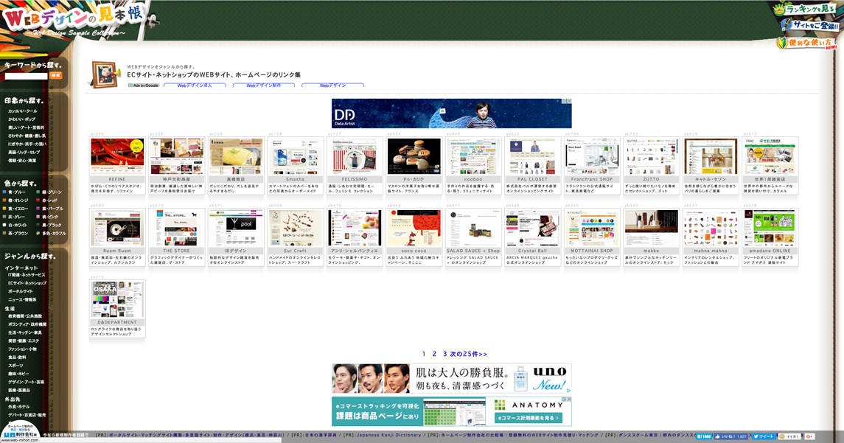Open the FELISSIMO site thumbnail
Image resolution: width=844 pixels, height=443 pixels.
coord(354,156)
